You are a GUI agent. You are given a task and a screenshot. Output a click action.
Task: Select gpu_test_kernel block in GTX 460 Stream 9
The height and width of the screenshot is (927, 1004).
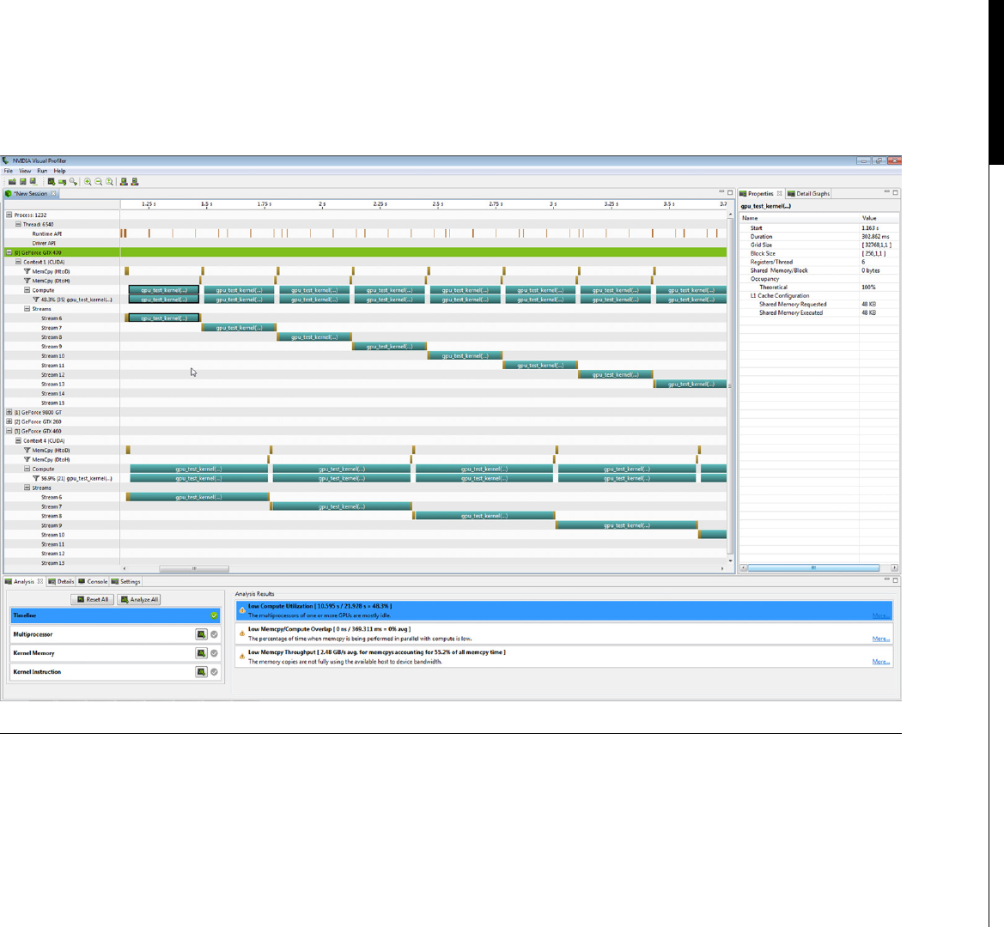(627, 525)
